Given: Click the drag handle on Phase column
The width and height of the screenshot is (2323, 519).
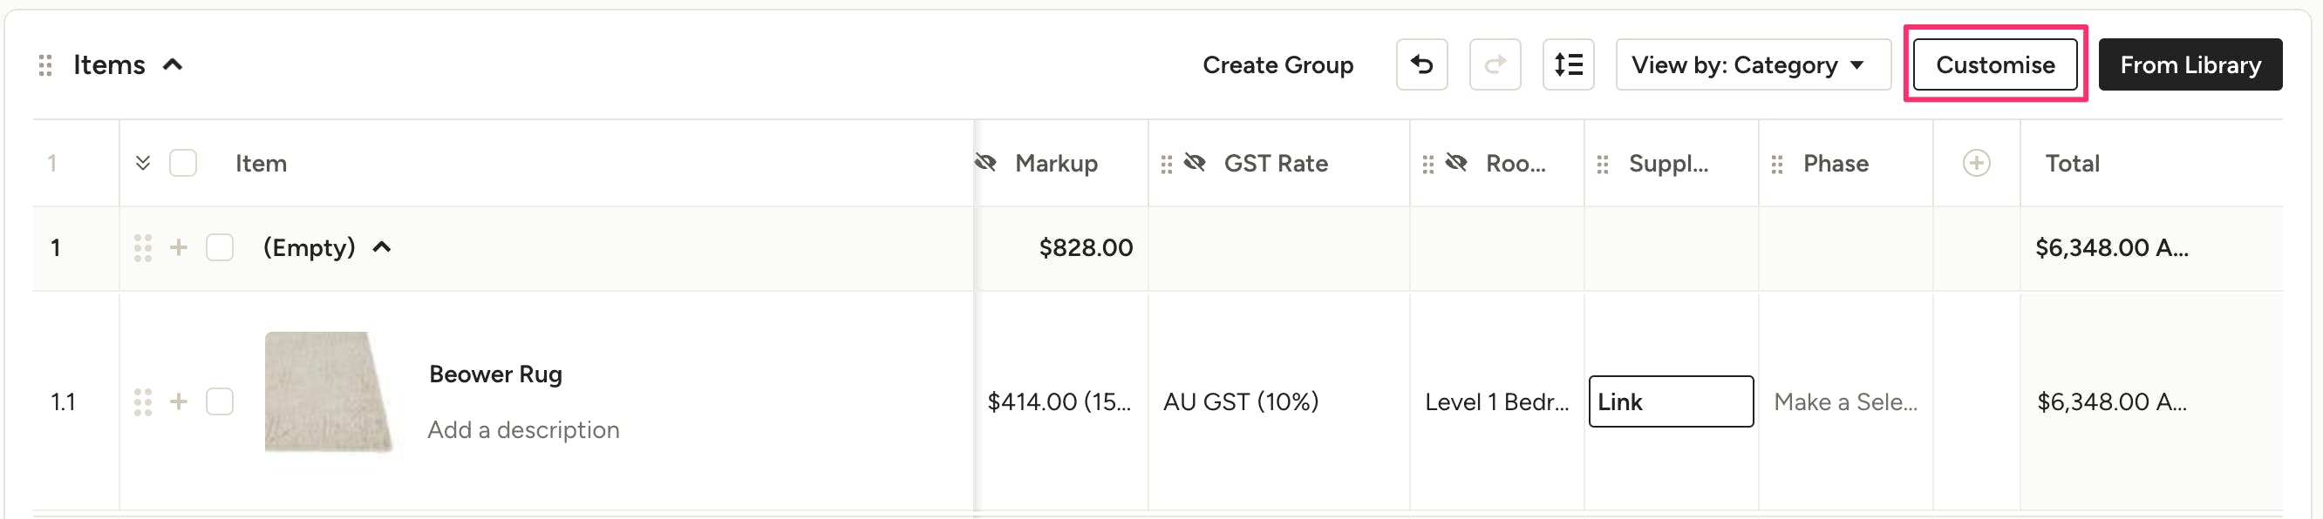Looking at the screenshot, I should pyautogui.click(x=1776, y=164).
